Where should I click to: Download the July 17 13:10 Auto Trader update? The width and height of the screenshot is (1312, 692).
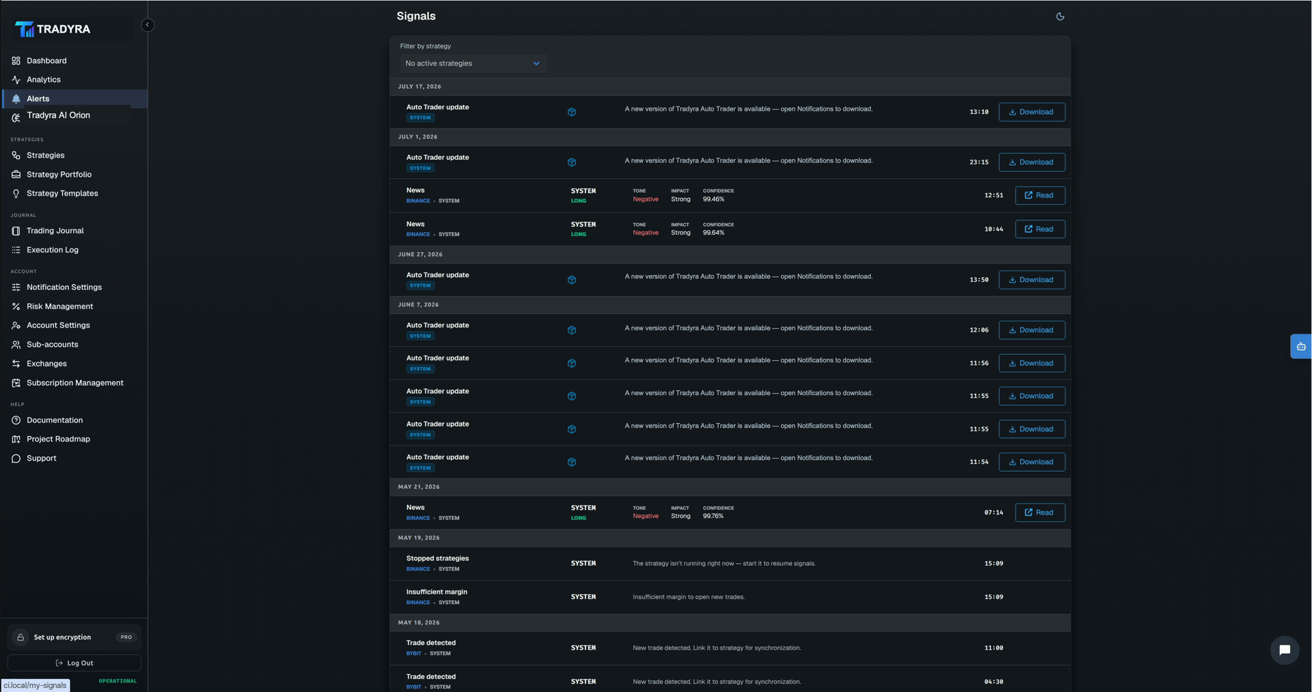coord(1032,112)
